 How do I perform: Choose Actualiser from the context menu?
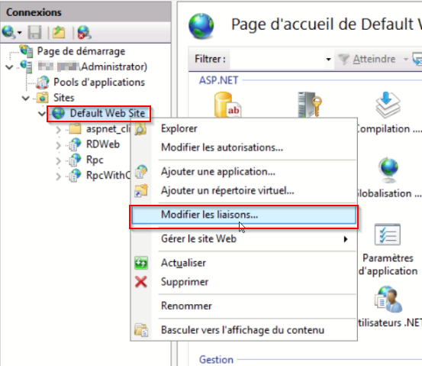tap(244, 263)
